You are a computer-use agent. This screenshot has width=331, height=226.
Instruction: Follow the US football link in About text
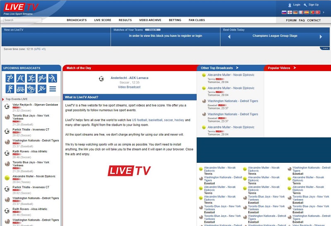(139, 120)
